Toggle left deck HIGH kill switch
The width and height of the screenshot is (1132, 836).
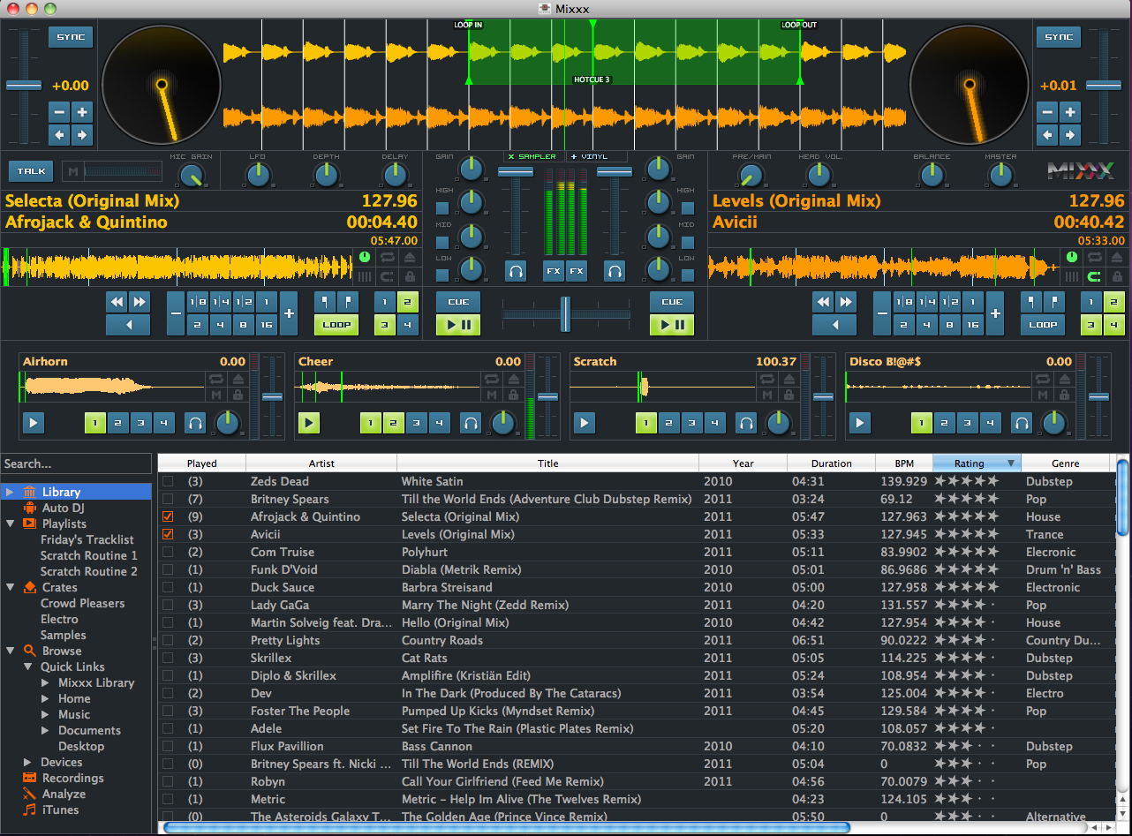click(x=442, y=208)
